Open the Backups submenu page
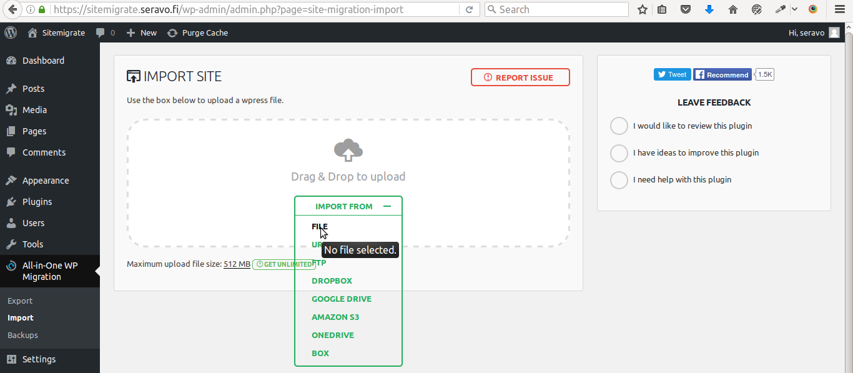Screen dimensions: 853x373 [x=22, y=335]
